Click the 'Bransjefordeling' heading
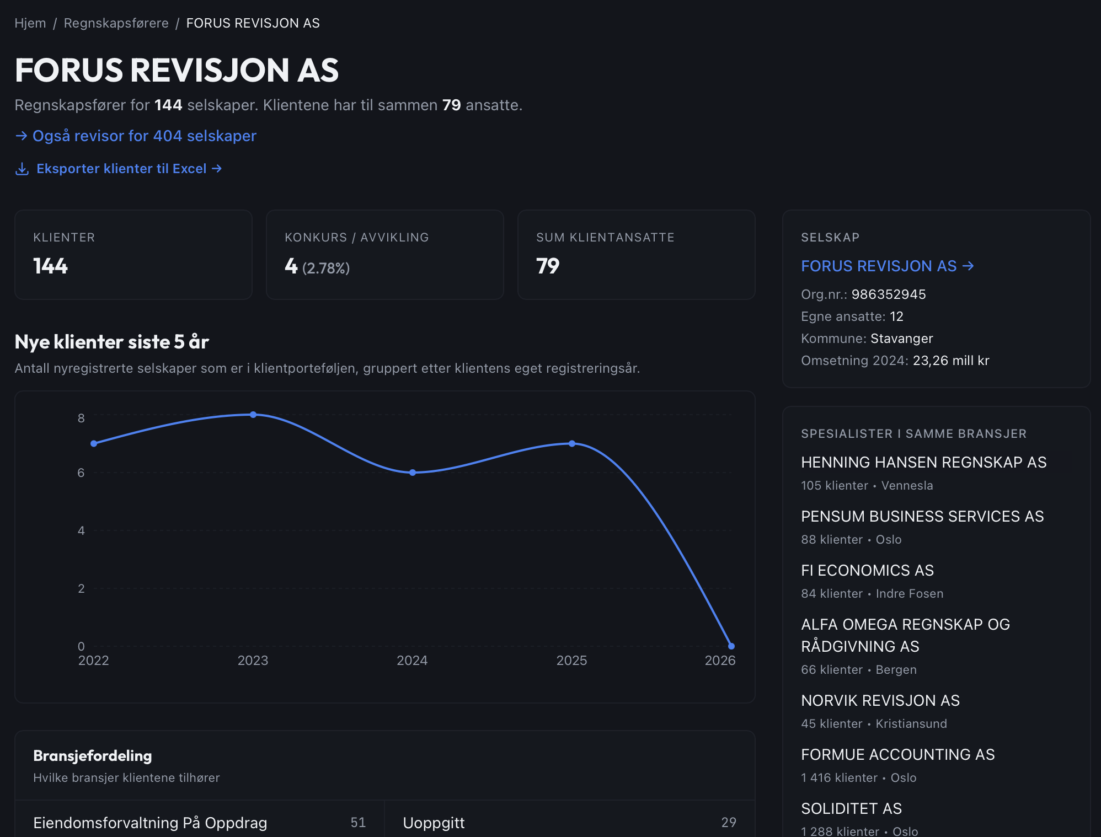This screenshot has height=837, width=1101. [x=93, y=756]
